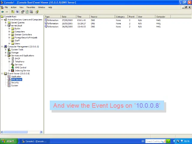The image size is (192, 144).
Task: Click the Help toolbar icon
Action: click(x=37, y=12)
